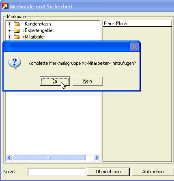Screen dimensions: 174x181
Task: Click the Mitarbeiter folder icon
Action: tap(17, 37)
